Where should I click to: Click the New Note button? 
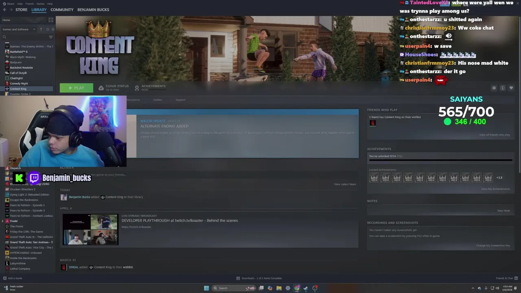pos(503,211)
